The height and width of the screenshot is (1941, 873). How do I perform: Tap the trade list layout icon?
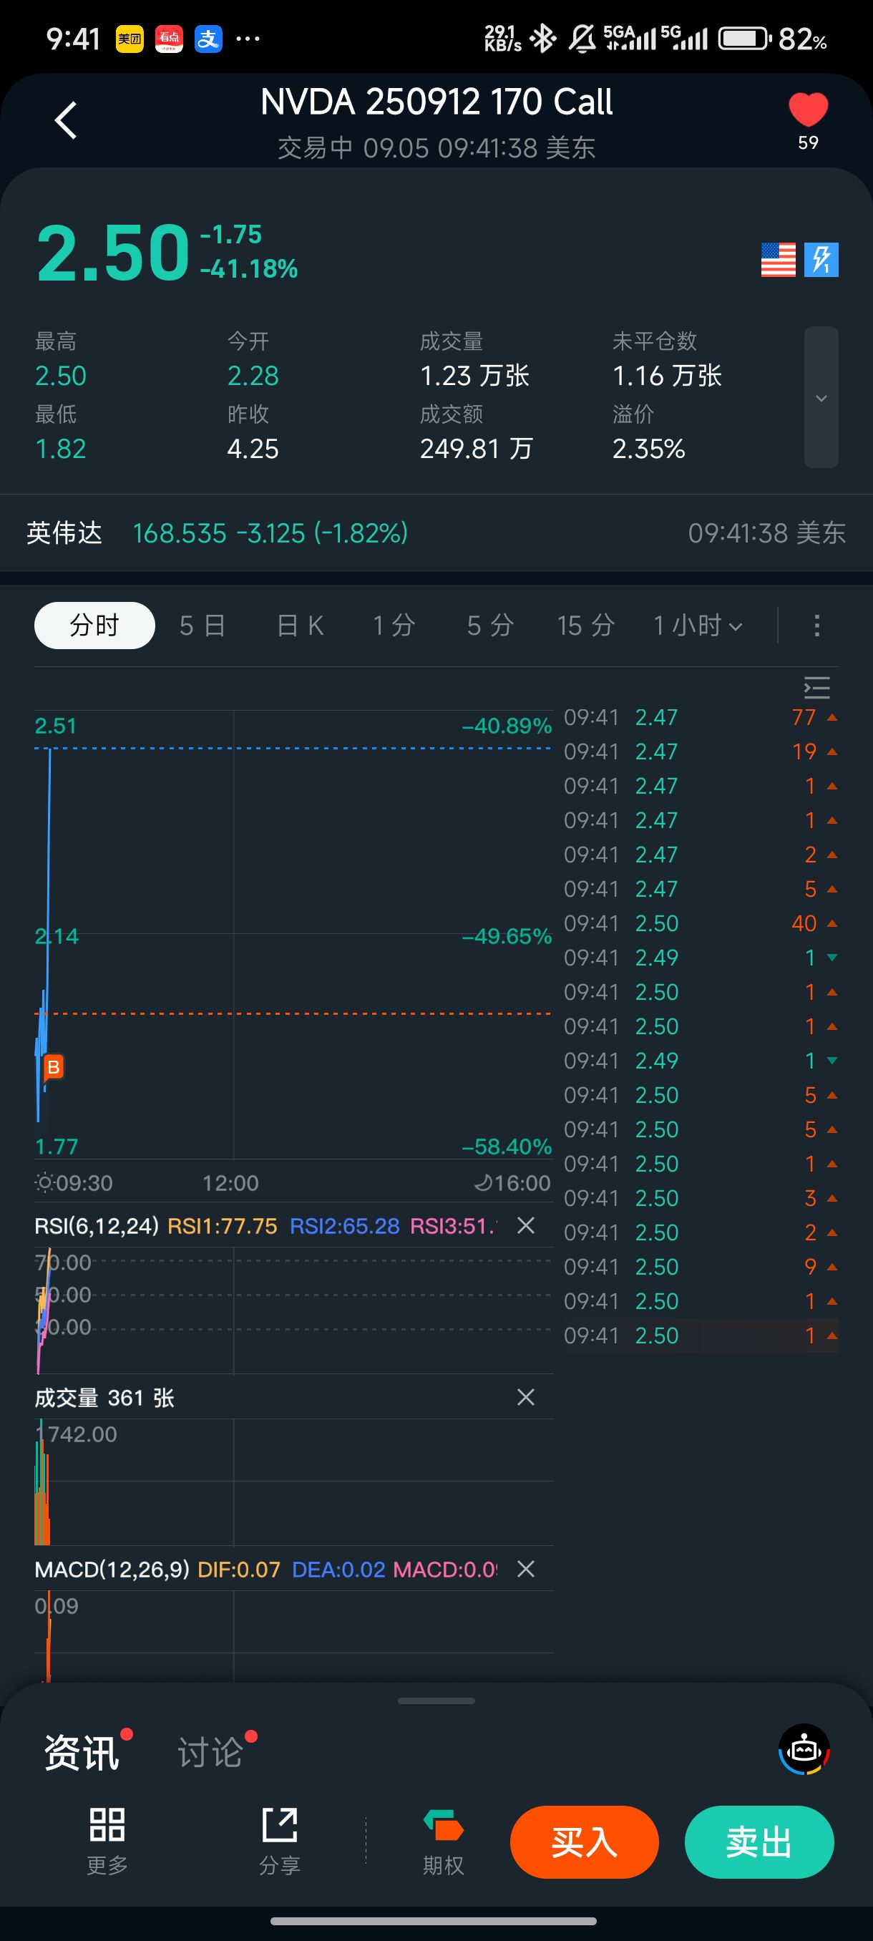coord(816,687)
